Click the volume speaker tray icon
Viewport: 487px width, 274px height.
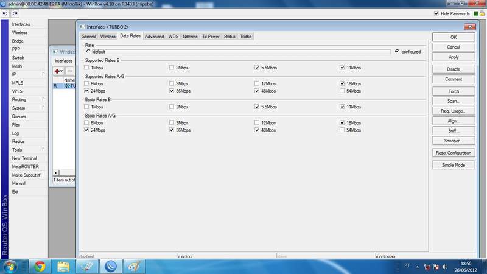[x=445, y=267]
